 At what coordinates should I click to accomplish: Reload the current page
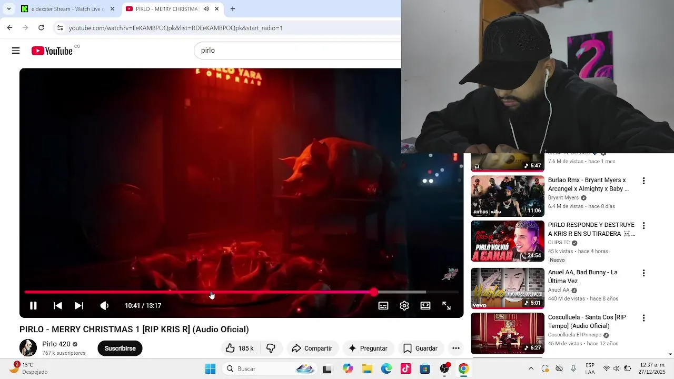point(41,28)
